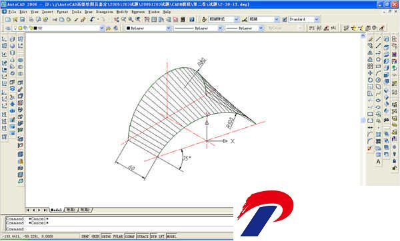This screenshot has height=241, width=400.
Task: Open the Draw menu
Action: 89,12
